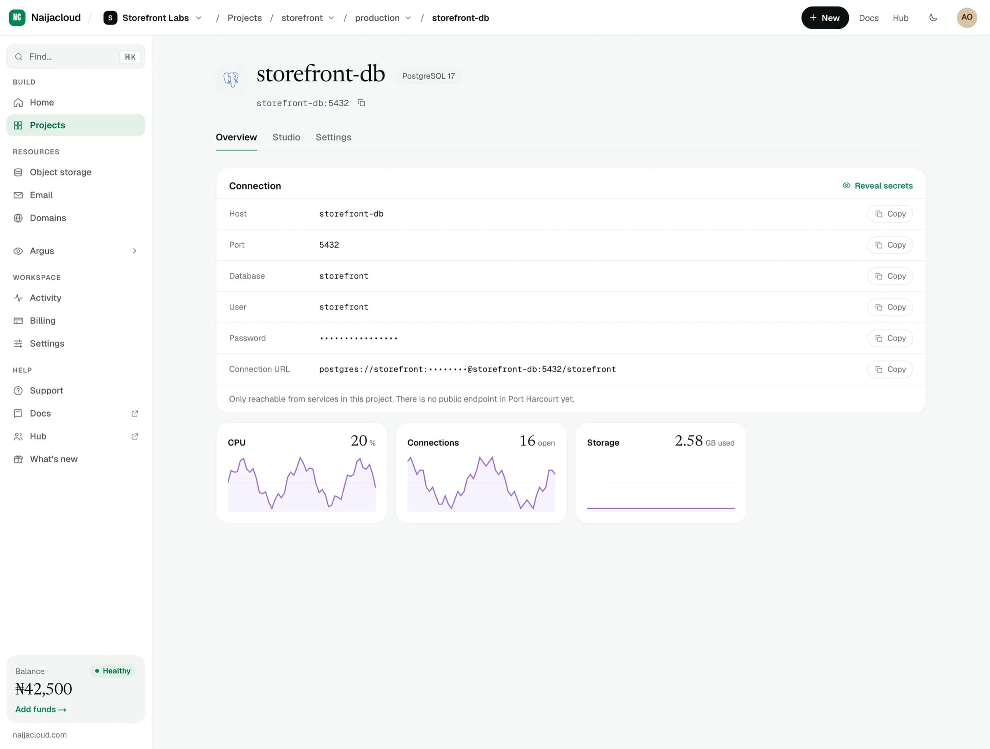This screenshot has width=990, height=749.
Task: Toggle dark mode moon icon
Action: [x=933, y=17]
